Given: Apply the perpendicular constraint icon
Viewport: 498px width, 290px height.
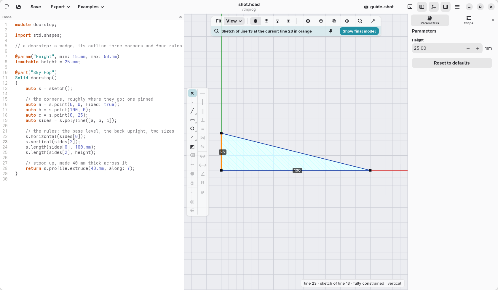Looking at the screenshot, I should 203,120.
